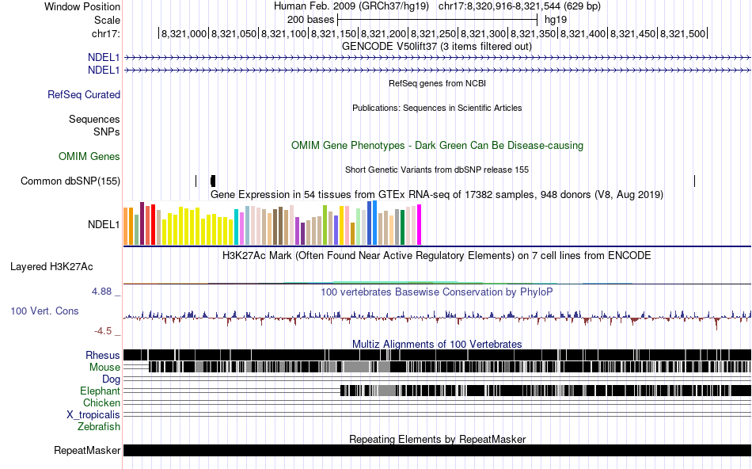The width and height of the screenshot is (752, 469).
Task: Click the PhyloP Basewise Conservation title
Action: pos(437,292)
